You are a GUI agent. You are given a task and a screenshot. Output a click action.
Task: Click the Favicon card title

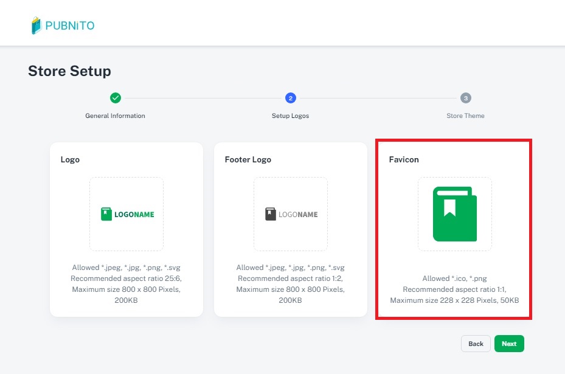pos(405,159)
